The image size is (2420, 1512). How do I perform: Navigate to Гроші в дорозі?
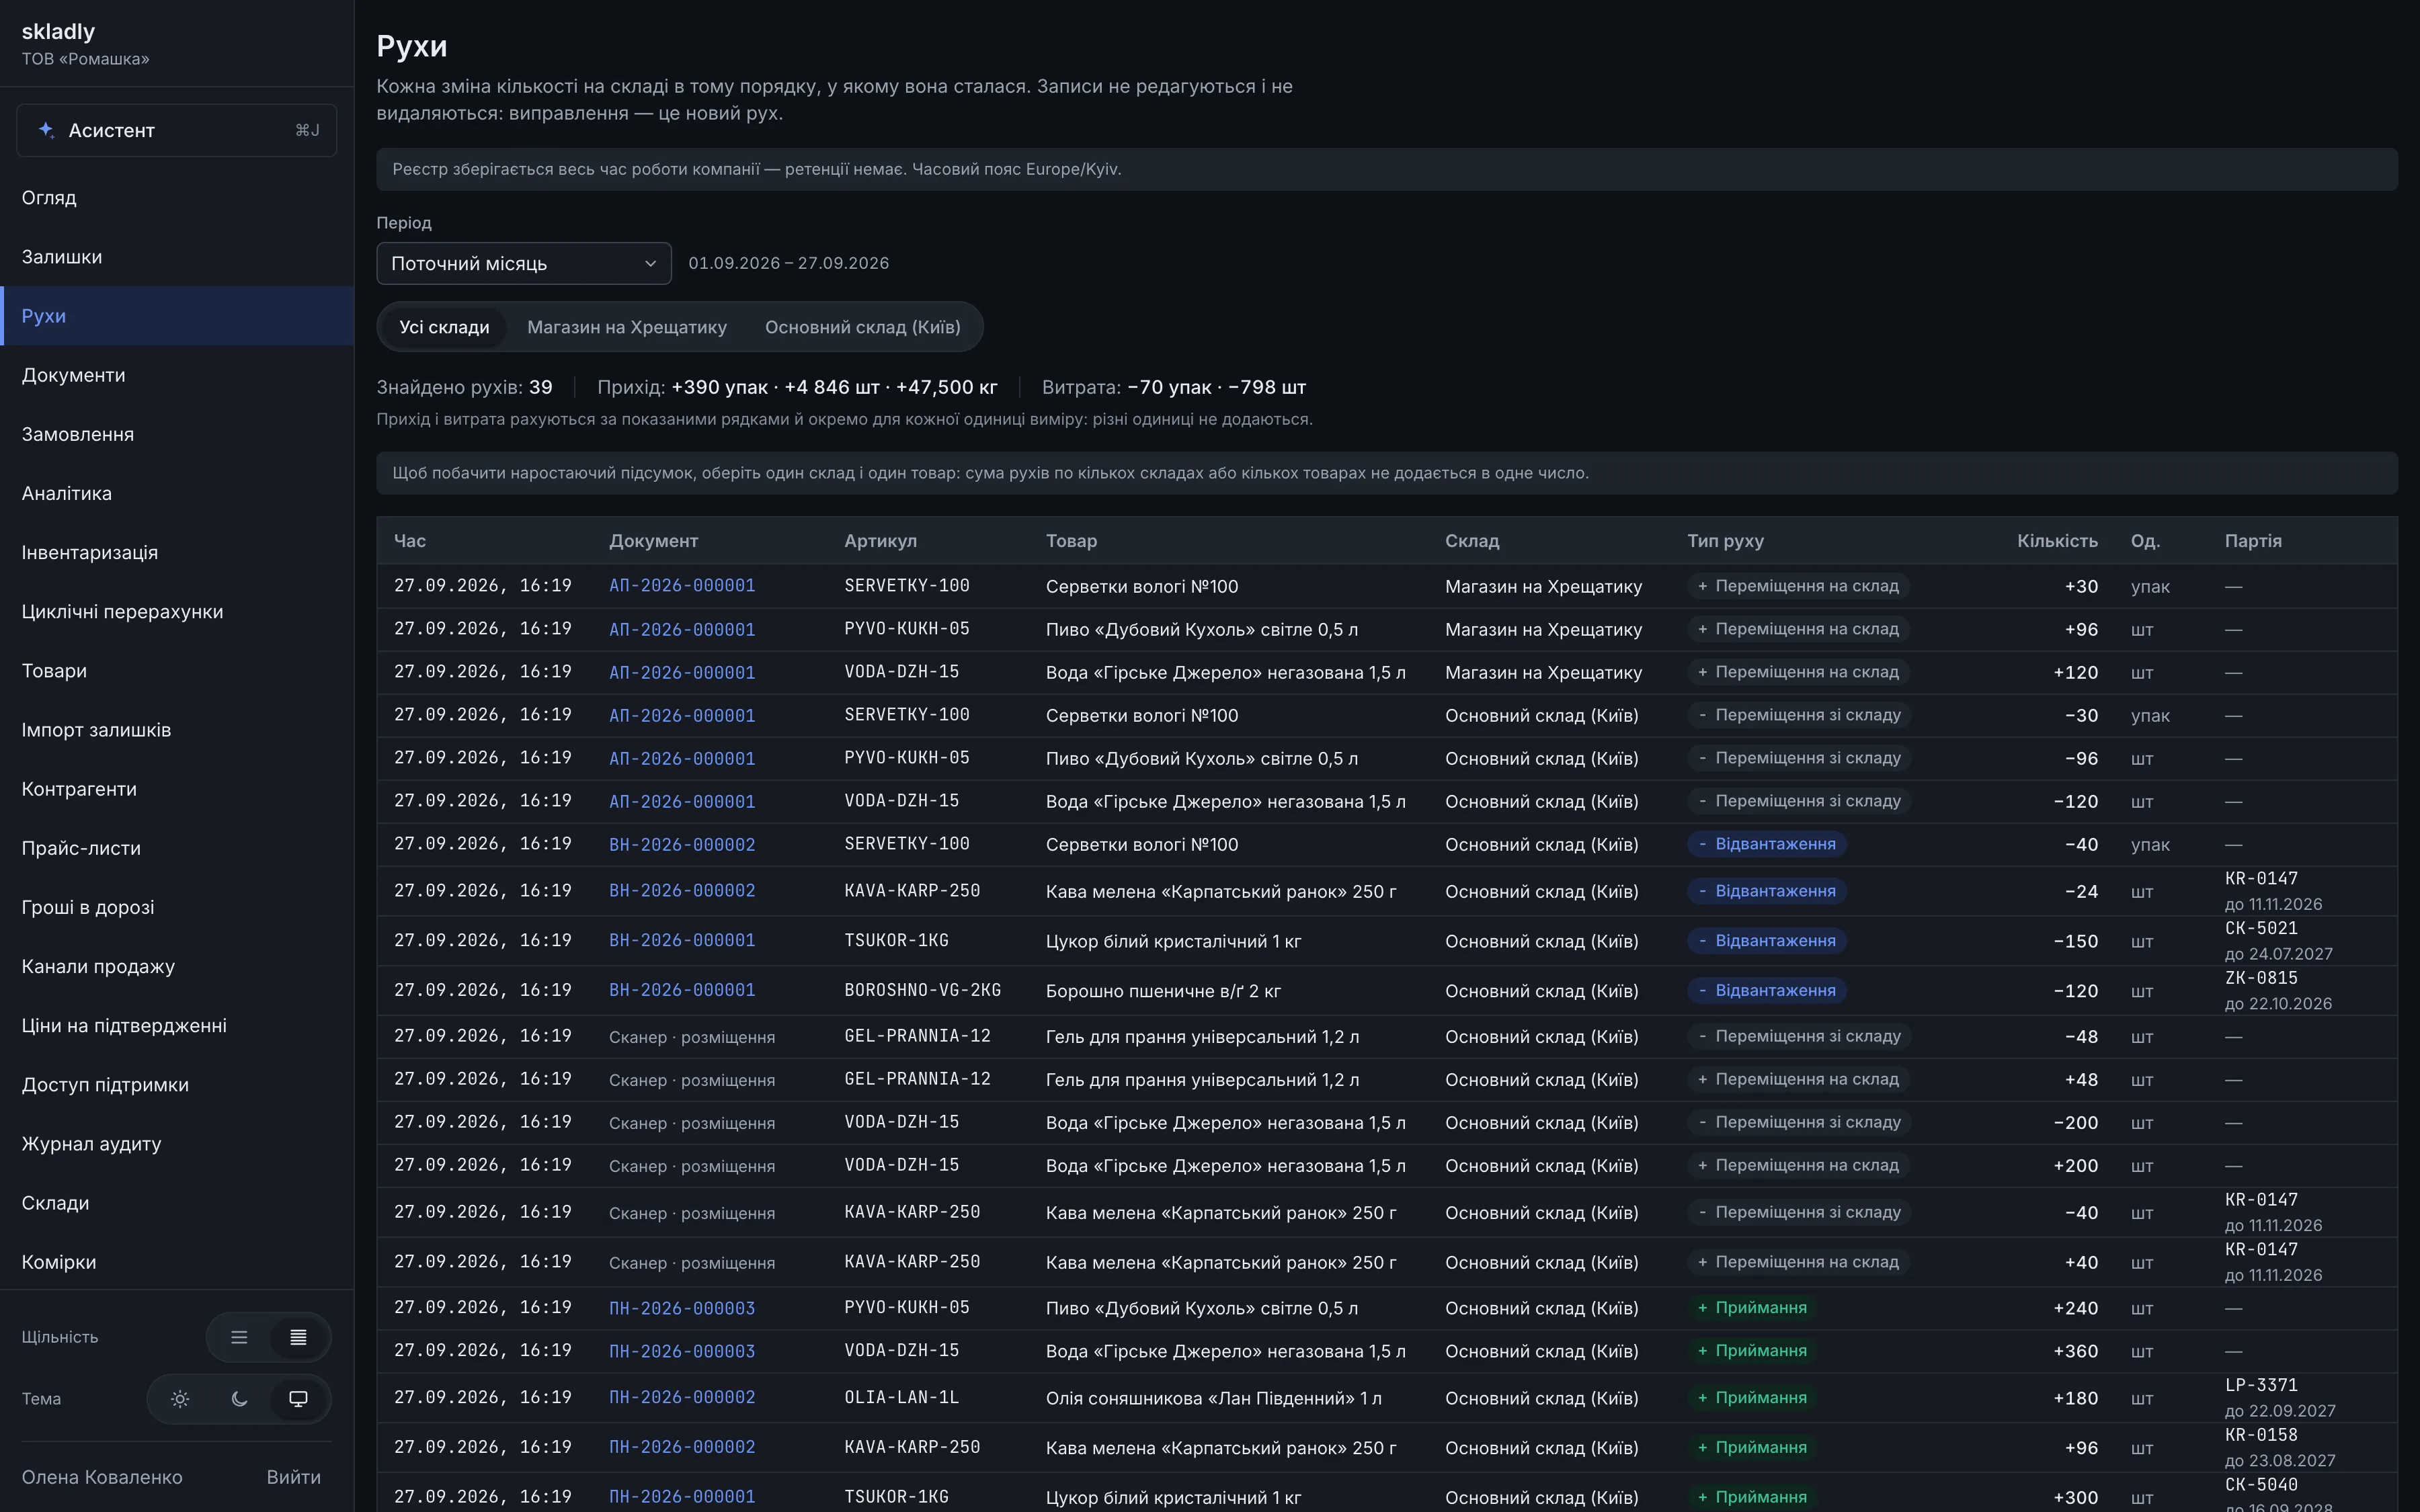coord(177,907)
